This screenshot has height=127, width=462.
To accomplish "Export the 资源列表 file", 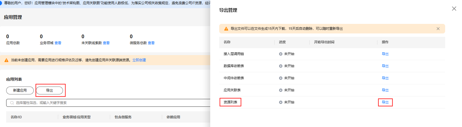I will pyautogui.click(x=385, y=102).
